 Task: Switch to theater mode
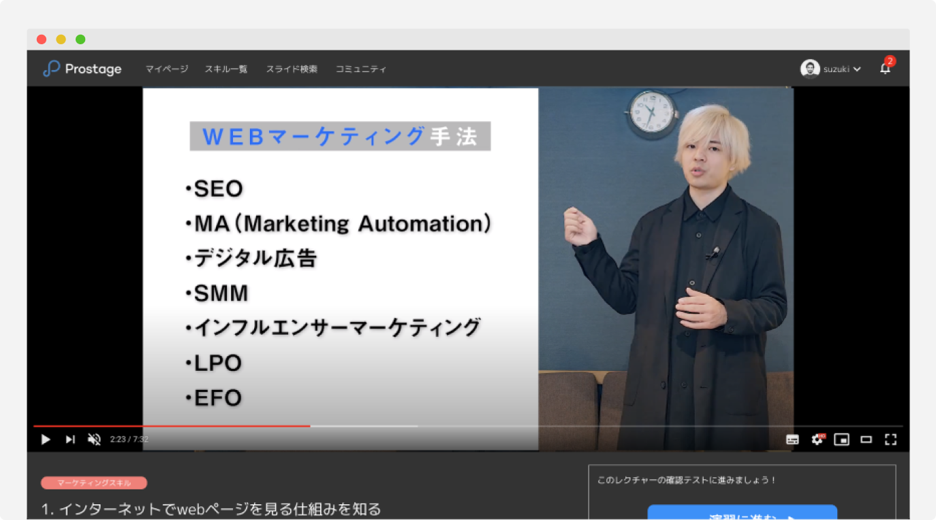(867, 440)
